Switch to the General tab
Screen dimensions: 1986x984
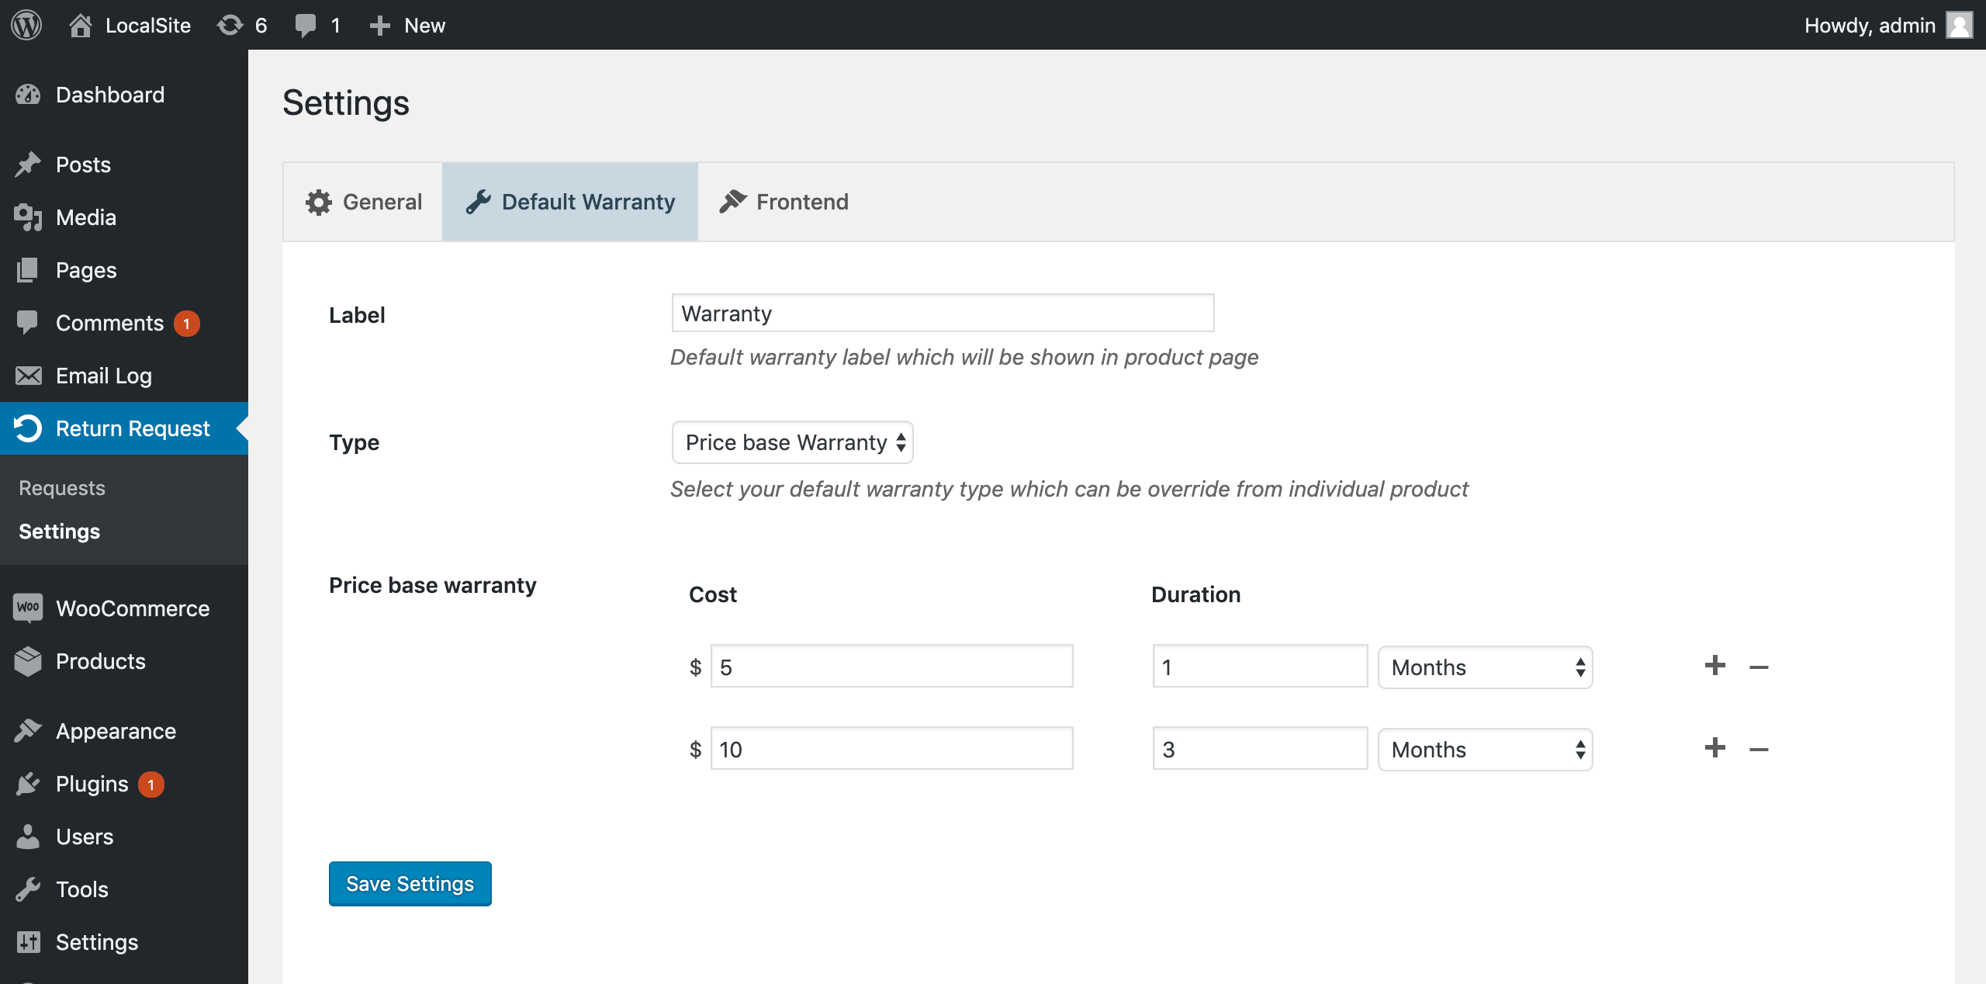364,202
